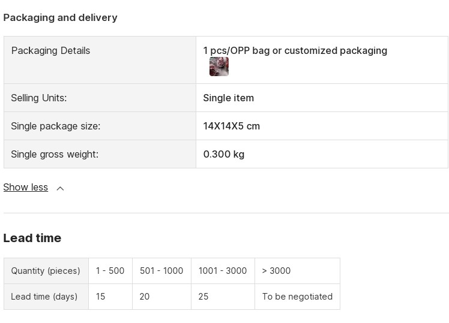Click the 1 - 500 quantity cell
Screen dimensions: 449x323
pyautogui.click(x=110, y=271)
